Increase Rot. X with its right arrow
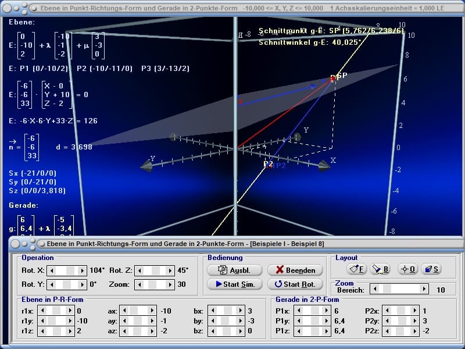 pos(82,270)
